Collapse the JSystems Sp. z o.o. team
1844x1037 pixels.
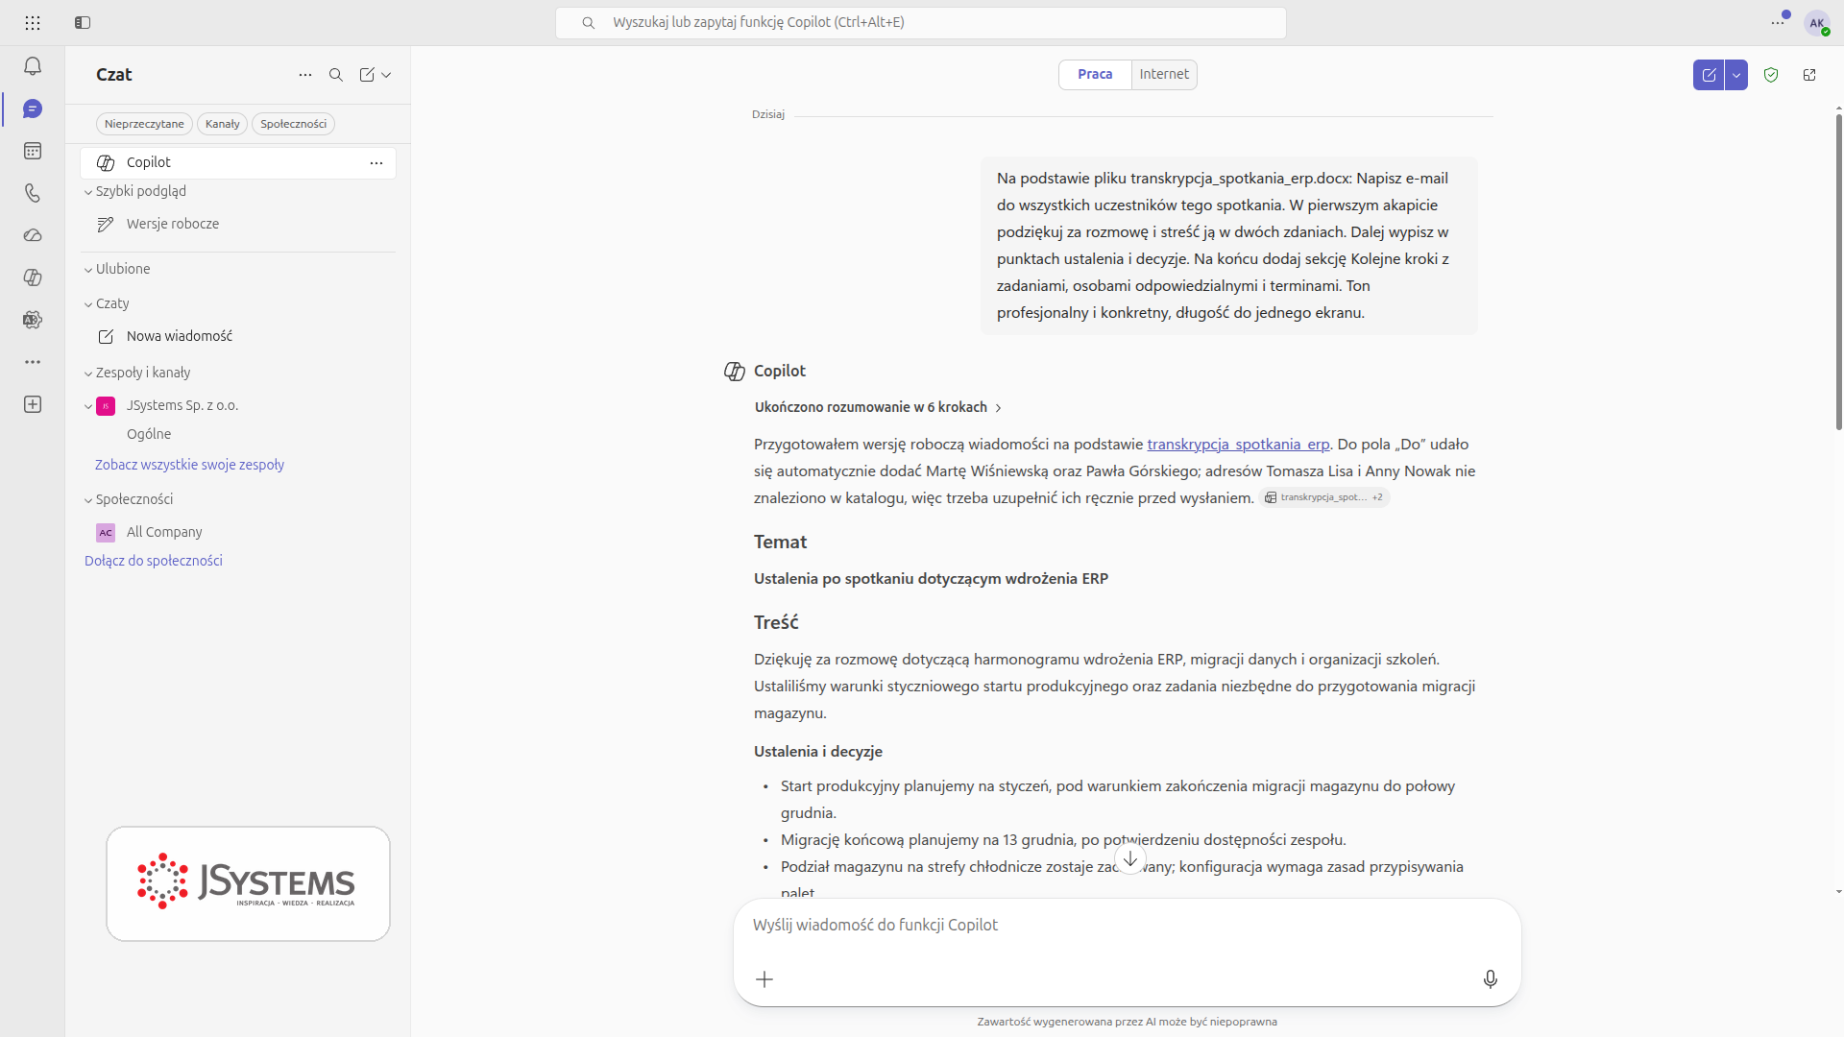tap(88, 406)
